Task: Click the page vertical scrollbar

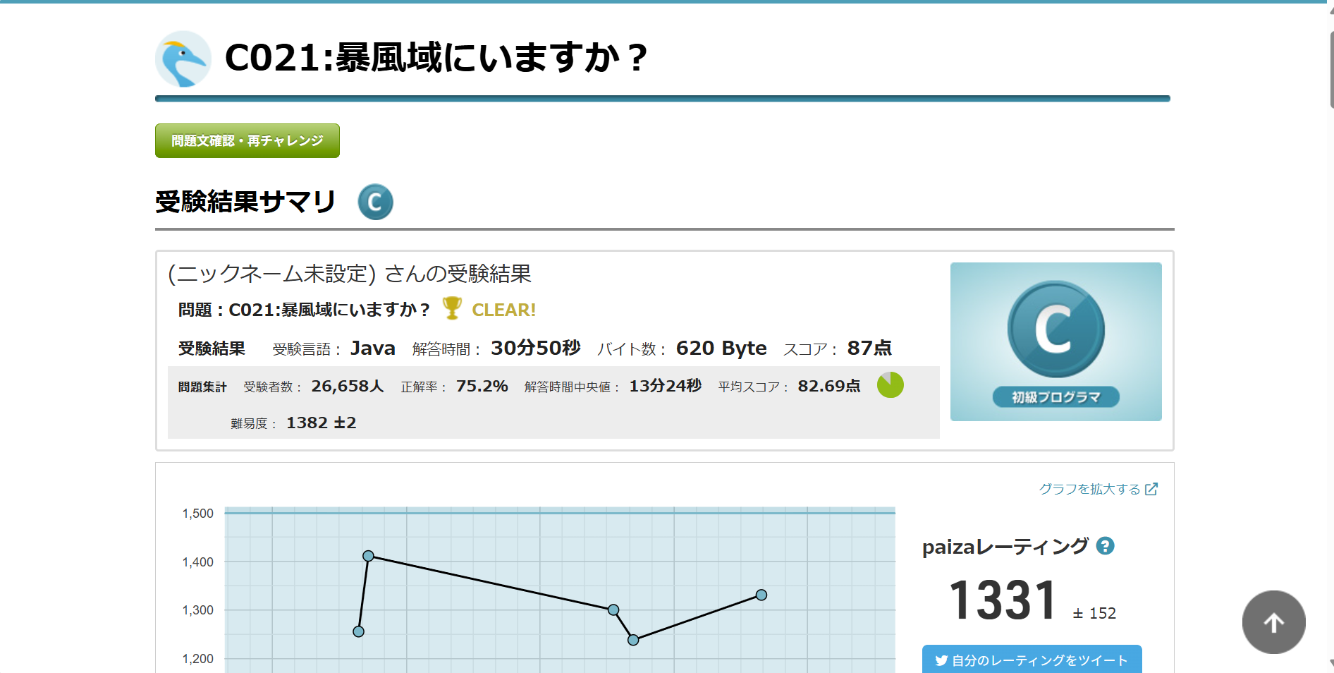Action: (x=1330, y=71)
